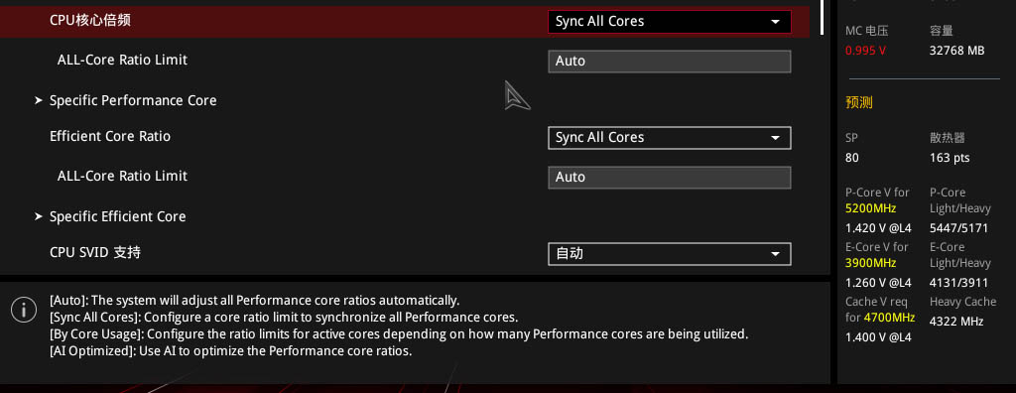
Task: Click the info icon in help panel
Action: point(24,310)
